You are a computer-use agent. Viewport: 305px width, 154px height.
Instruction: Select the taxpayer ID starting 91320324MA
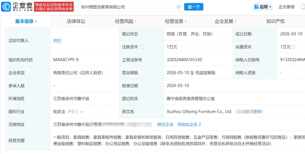tap(293, 60)
